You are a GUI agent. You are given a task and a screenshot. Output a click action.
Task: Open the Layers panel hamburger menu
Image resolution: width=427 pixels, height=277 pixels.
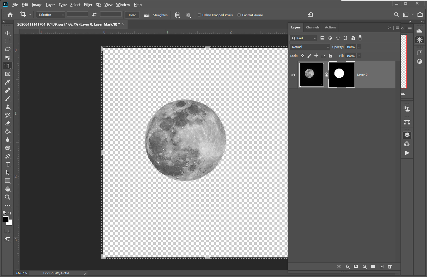pyautogui.click(x=397, y=27)
